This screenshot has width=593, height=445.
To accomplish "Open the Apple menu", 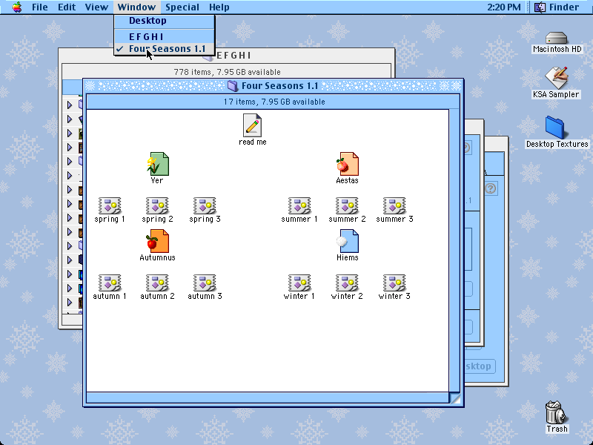I will pos(17,7).
